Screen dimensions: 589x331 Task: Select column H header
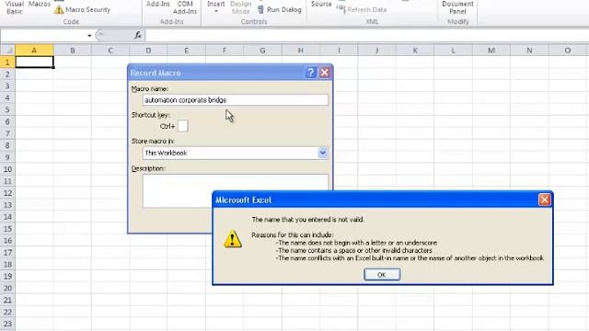pos(301,50)
